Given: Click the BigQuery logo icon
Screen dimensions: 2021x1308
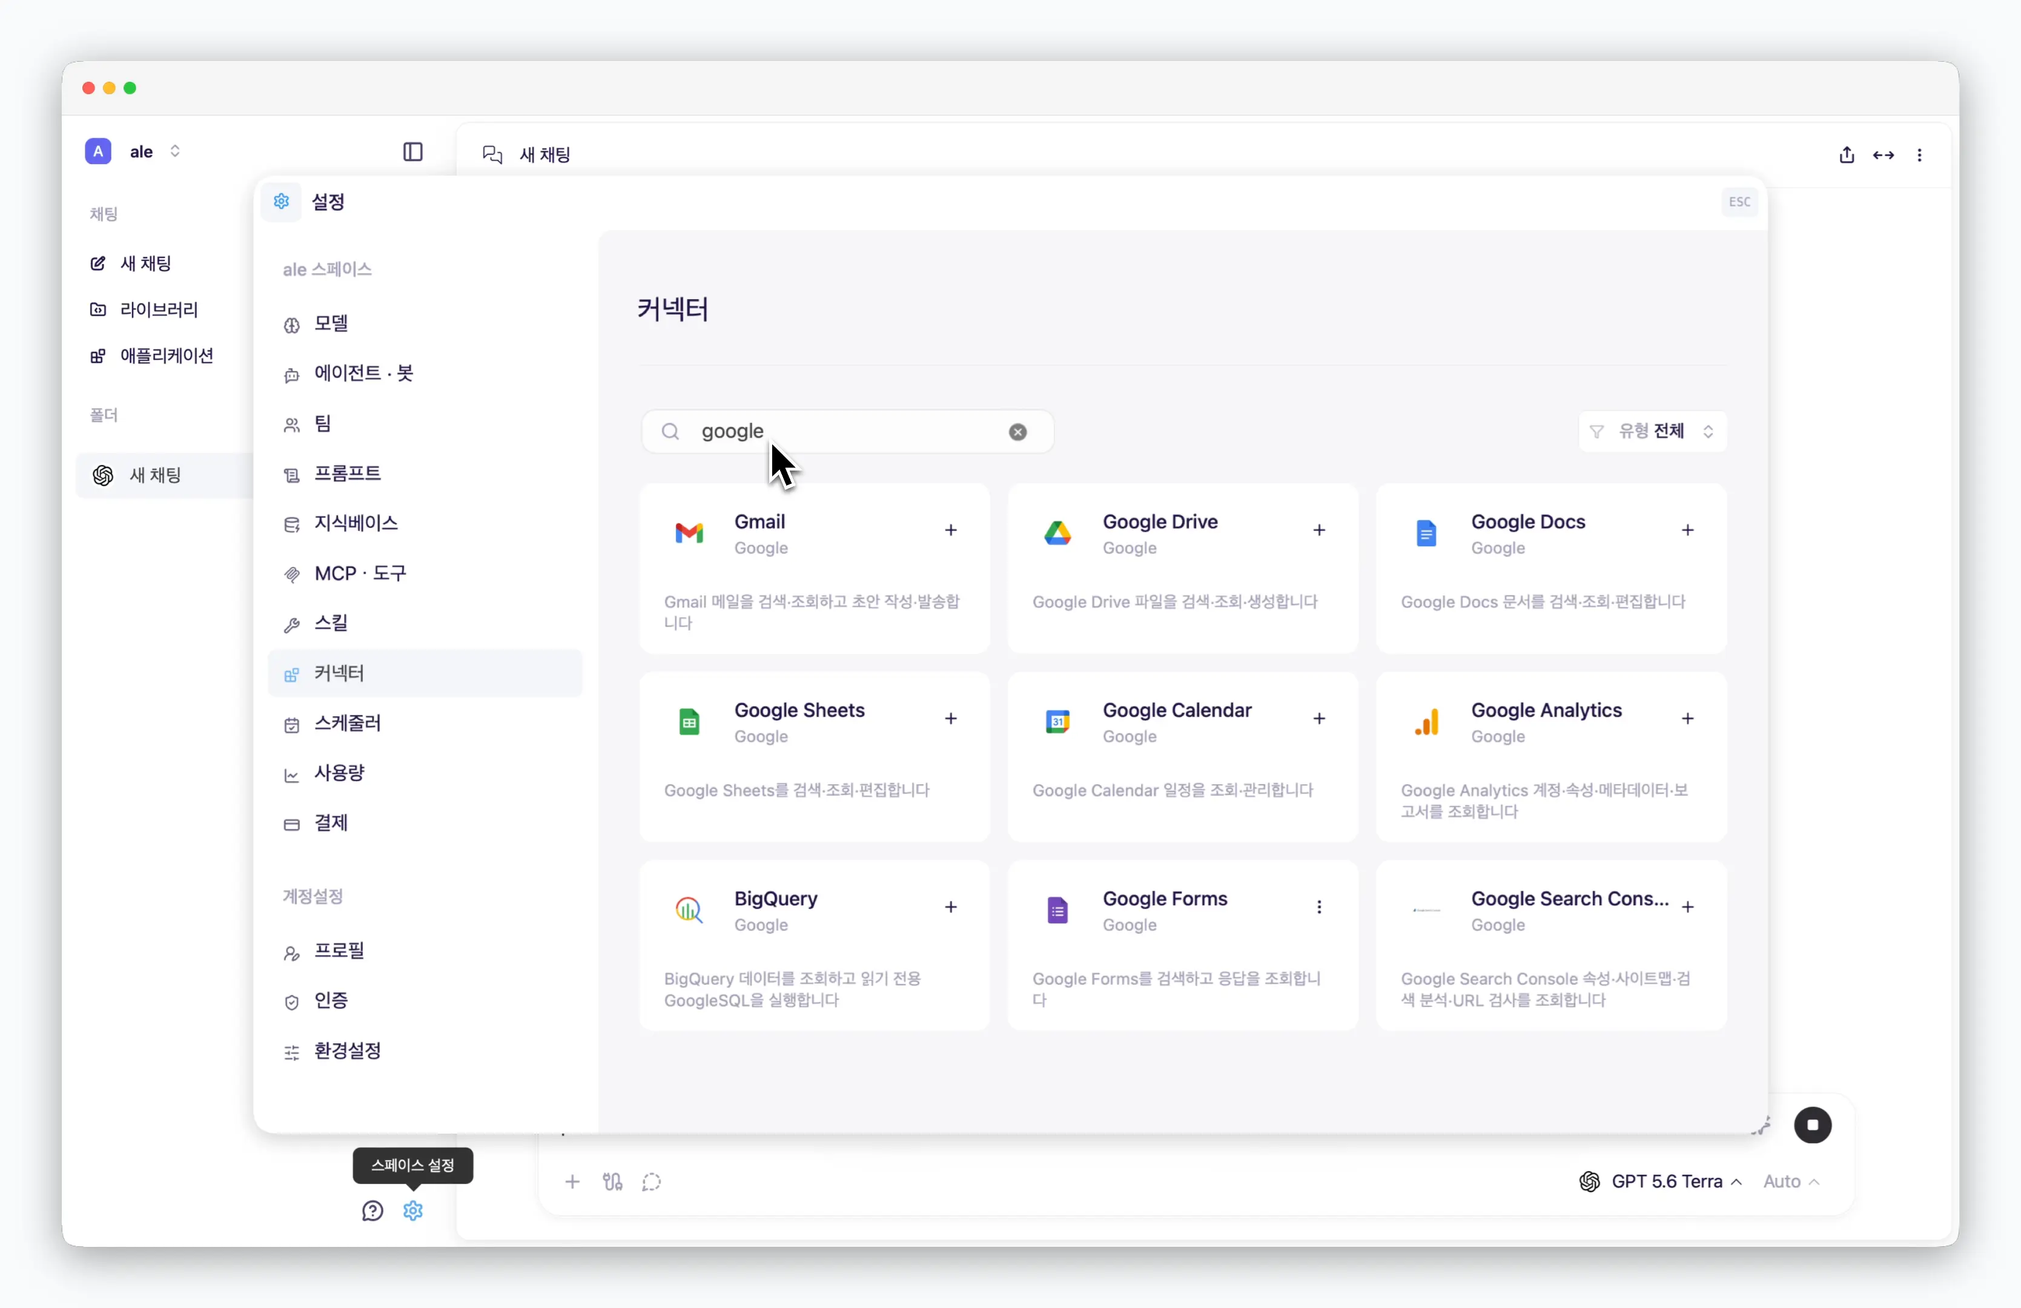Looking at the screenshot, I should 689,910.
